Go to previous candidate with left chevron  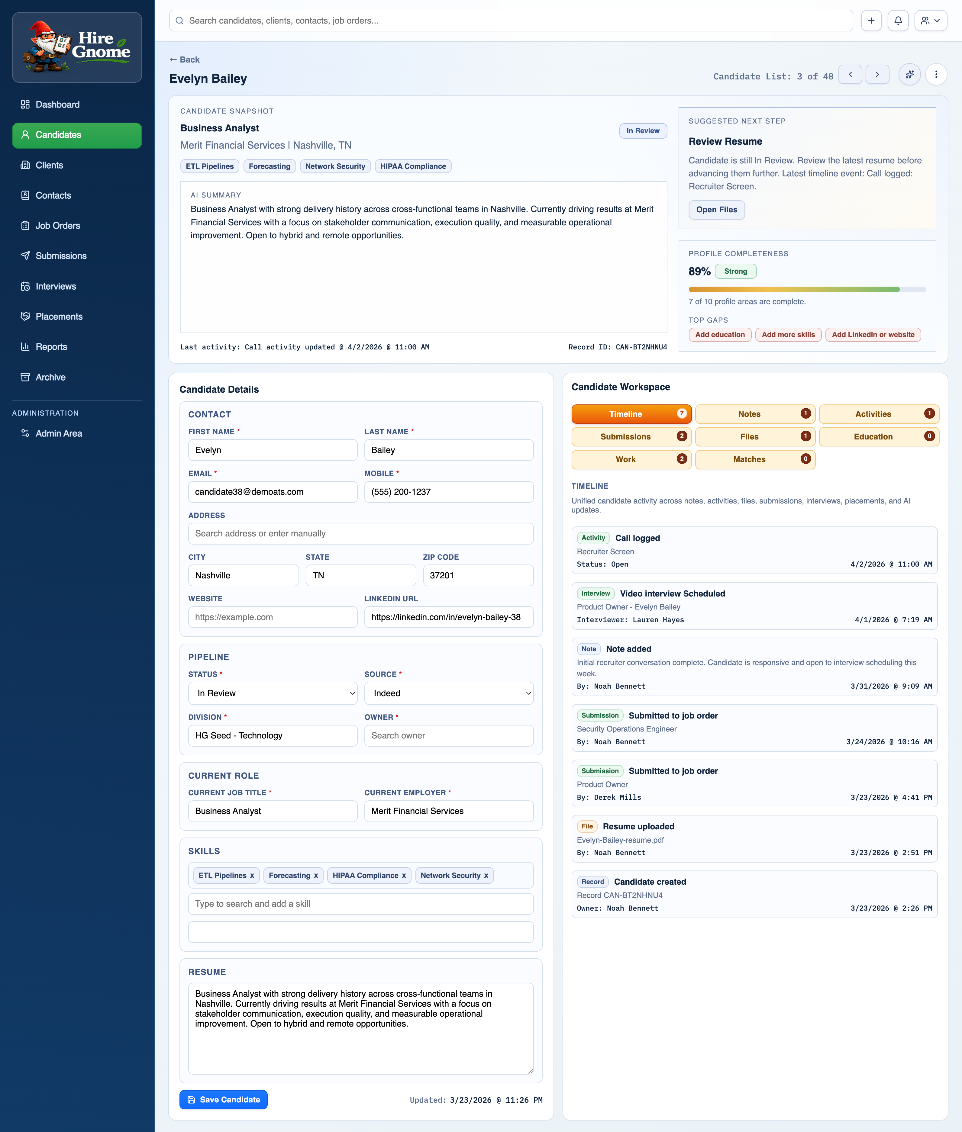(x=850, y=75)
